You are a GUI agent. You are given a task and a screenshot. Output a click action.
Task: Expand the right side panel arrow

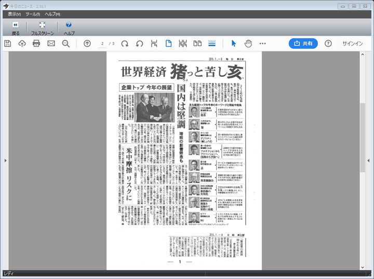coord(369,161)
